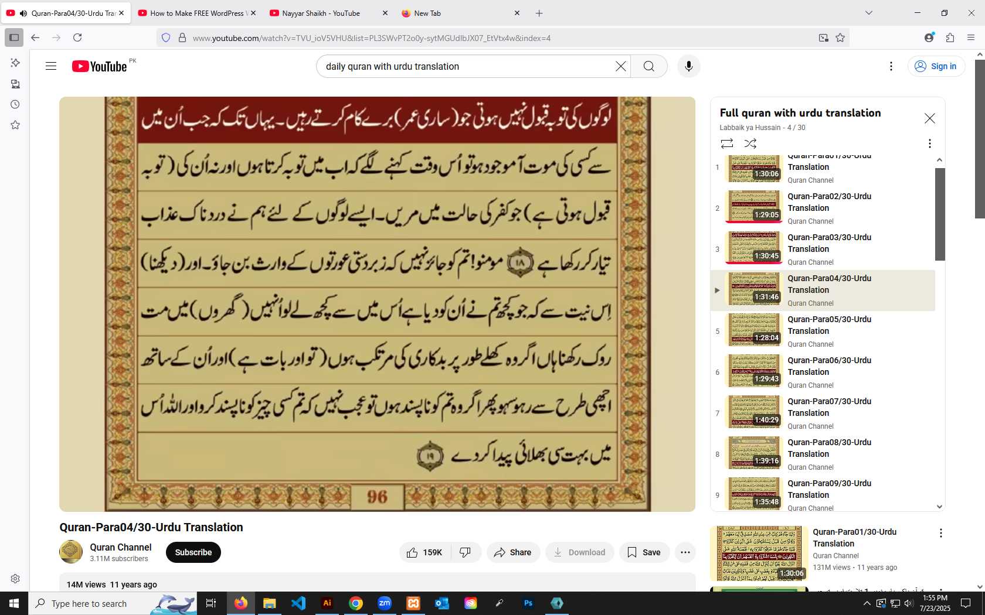This screenshot has width=985, height=615.
Task: Subscribe to Quran Channel
Action: (193, 552)
